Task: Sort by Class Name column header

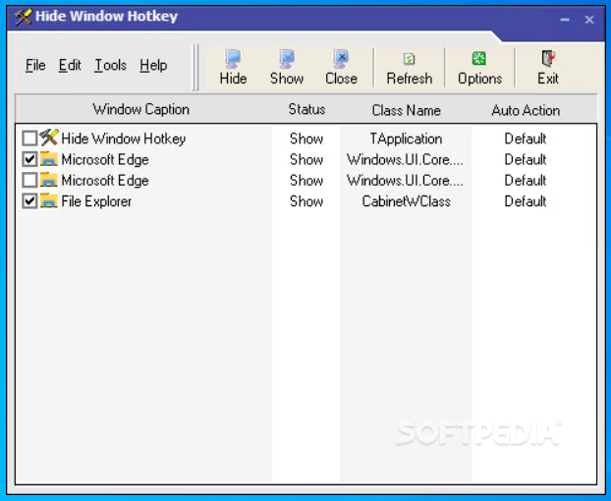Action: coord(406,109)
